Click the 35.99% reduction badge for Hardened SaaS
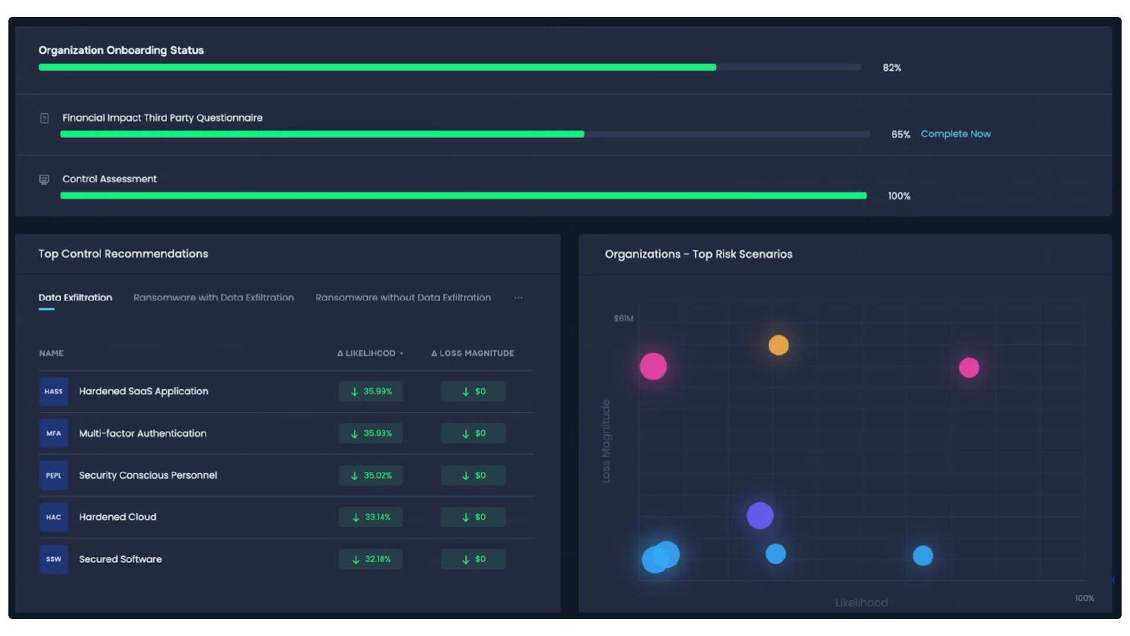The width and height of the screenshot is (1130, 636). click(371, 391)
